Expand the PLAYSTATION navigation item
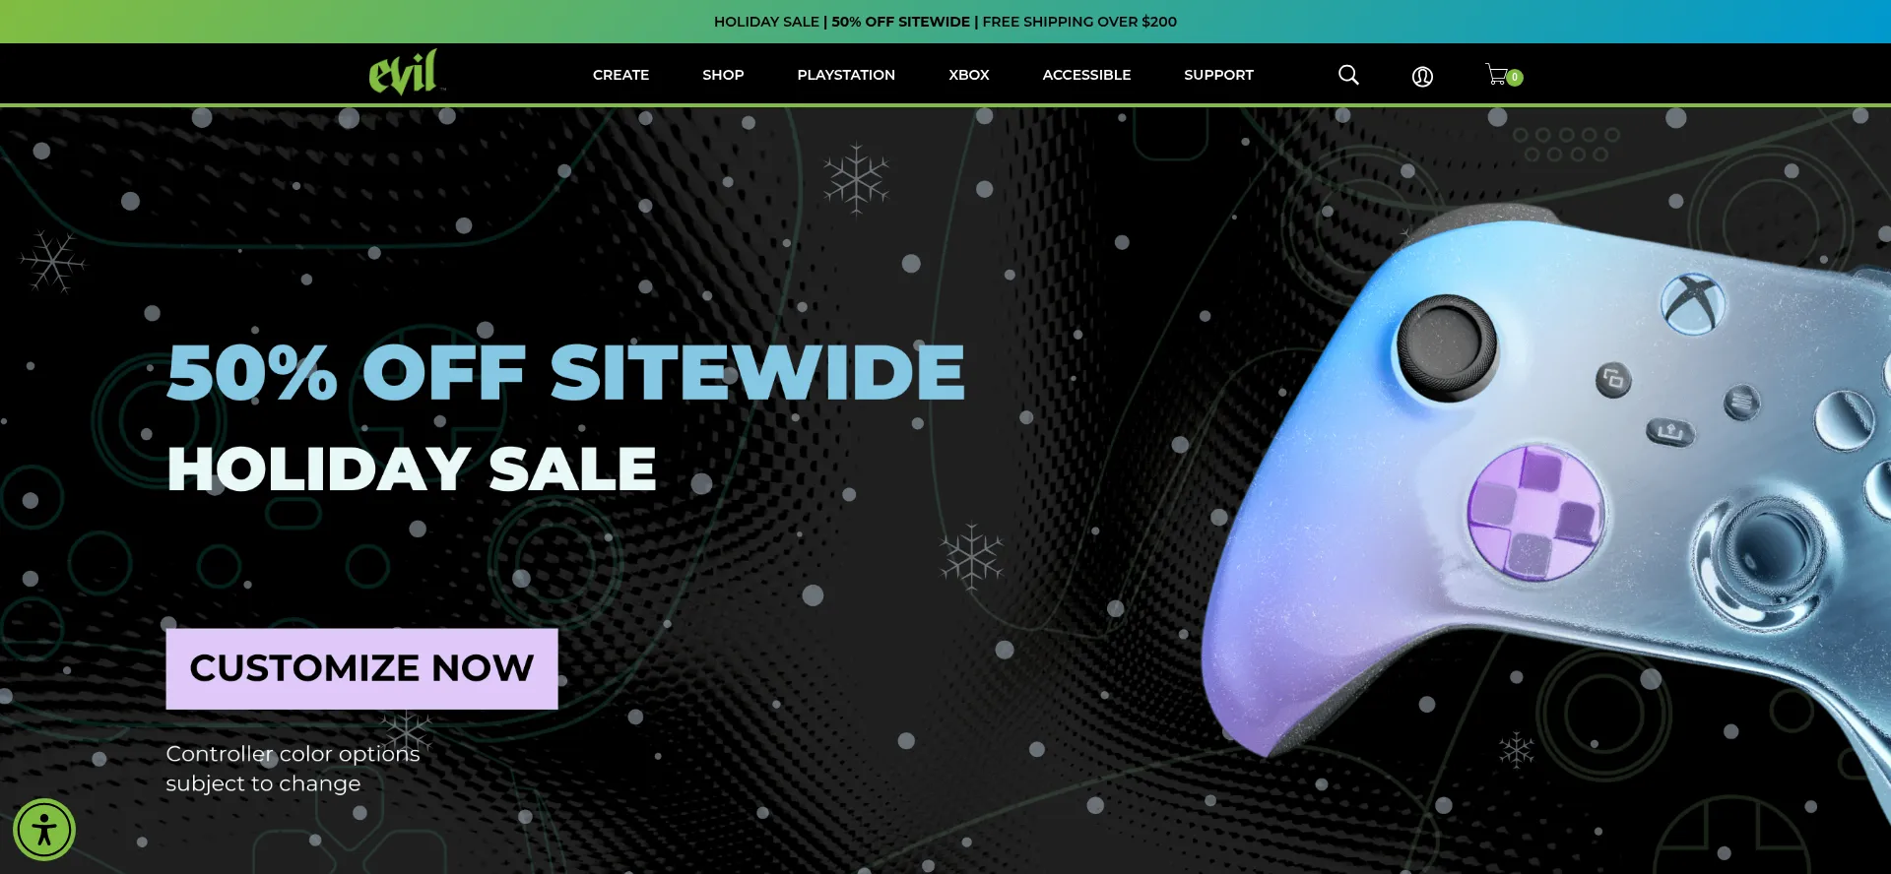Image resolution: width=1891 pixels, height=874 pixels. point(846,75)
